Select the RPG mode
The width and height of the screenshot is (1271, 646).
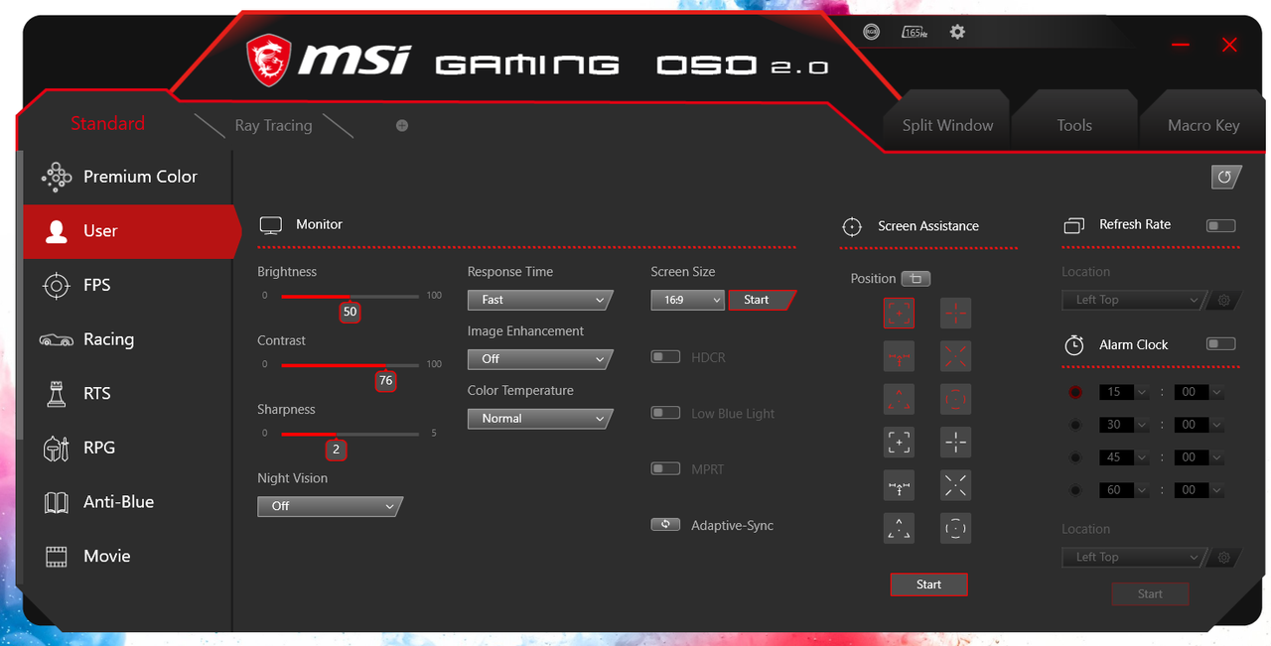[x=127, y=448]
